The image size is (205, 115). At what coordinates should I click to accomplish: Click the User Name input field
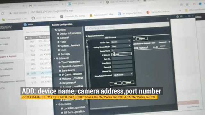point(122,63)
